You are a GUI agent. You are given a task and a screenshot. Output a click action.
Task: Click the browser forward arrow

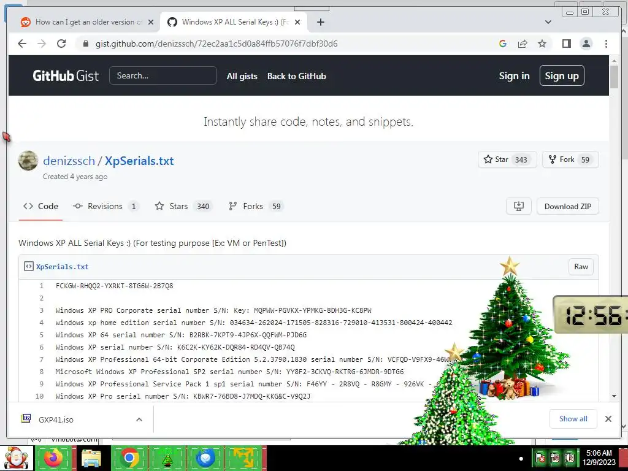42,44
